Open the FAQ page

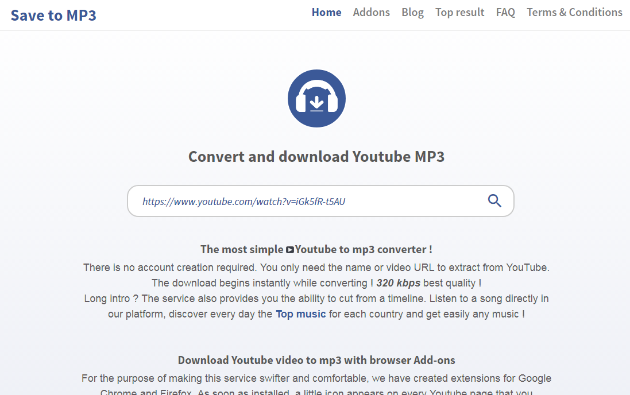(505, 13)
